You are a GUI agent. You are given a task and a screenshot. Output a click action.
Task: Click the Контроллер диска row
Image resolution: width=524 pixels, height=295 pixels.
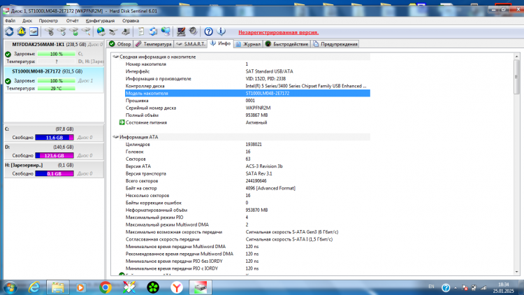[247, 86]
